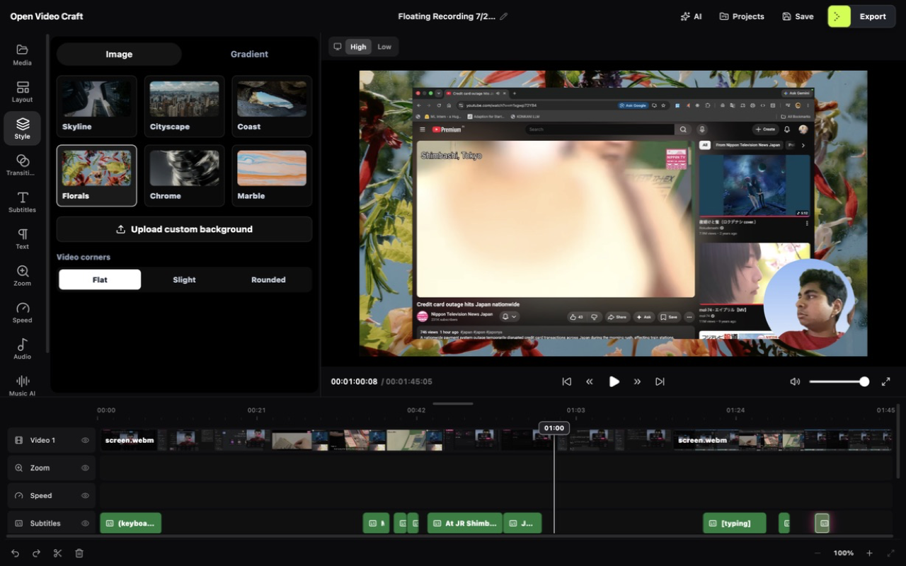This screenshot has width=906, height=566.
Task: Skip to the end of video
Action: [x=660, y=381]
